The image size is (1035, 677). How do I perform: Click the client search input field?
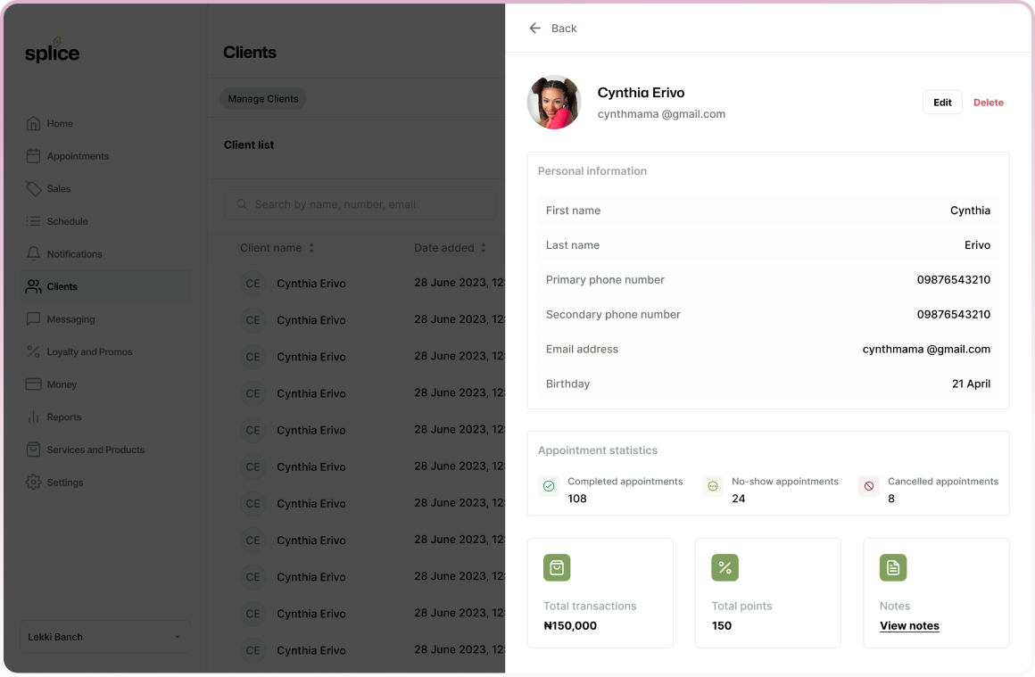pos(359,204)
